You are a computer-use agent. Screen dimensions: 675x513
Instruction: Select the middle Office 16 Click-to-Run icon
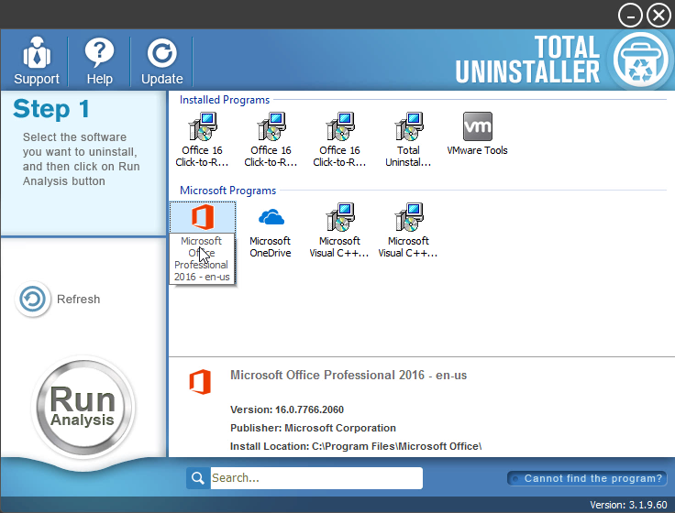(271, 139)
